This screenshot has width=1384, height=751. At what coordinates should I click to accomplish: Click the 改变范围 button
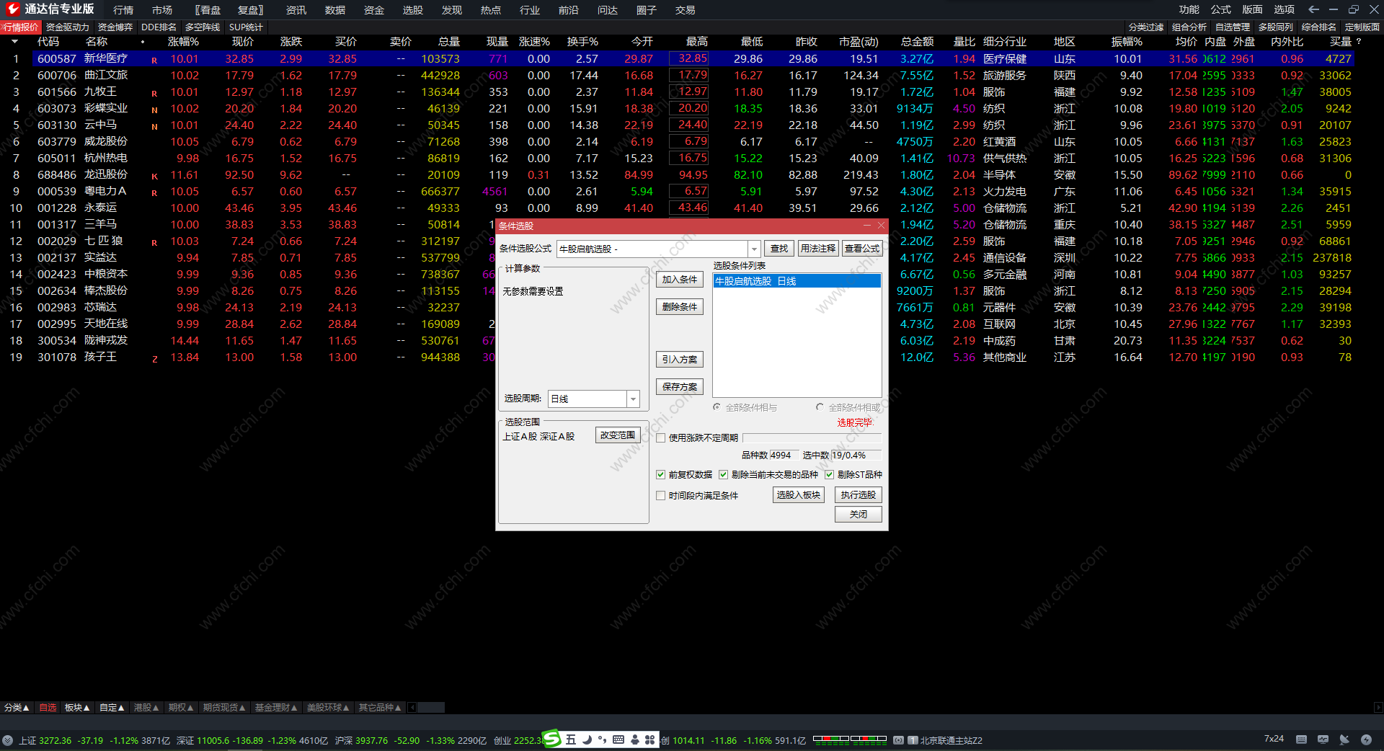click(x=618, y=435)
